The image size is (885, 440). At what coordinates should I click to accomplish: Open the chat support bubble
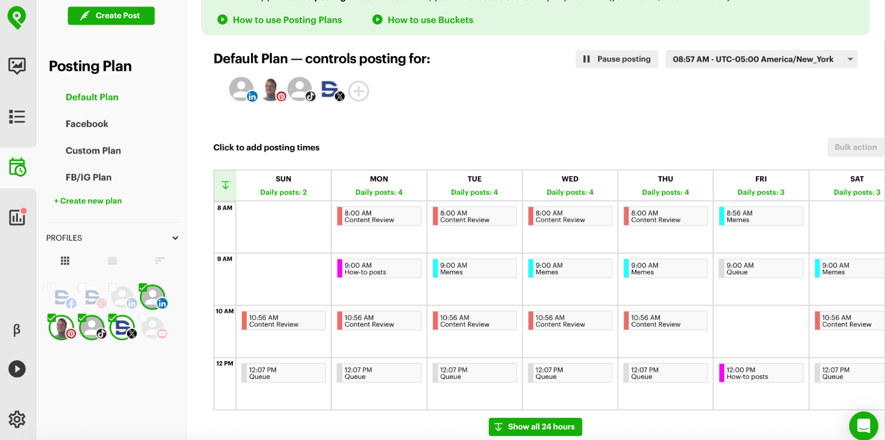pos(863,425)
